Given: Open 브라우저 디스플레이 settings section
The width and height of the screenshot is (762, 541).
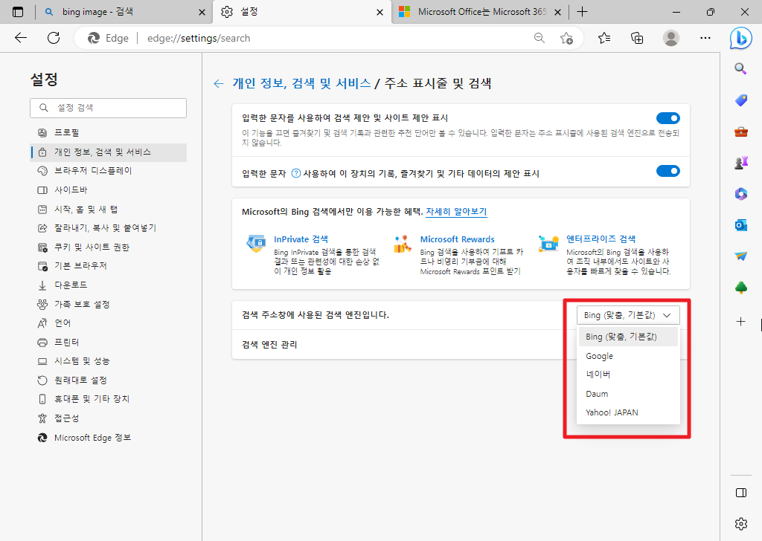Looking at the screenshot, I should [109, 171].
